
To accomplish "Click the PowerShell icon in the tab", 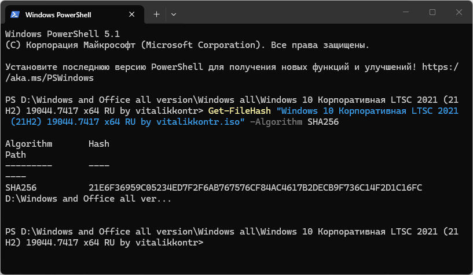I will click(15, 14).
